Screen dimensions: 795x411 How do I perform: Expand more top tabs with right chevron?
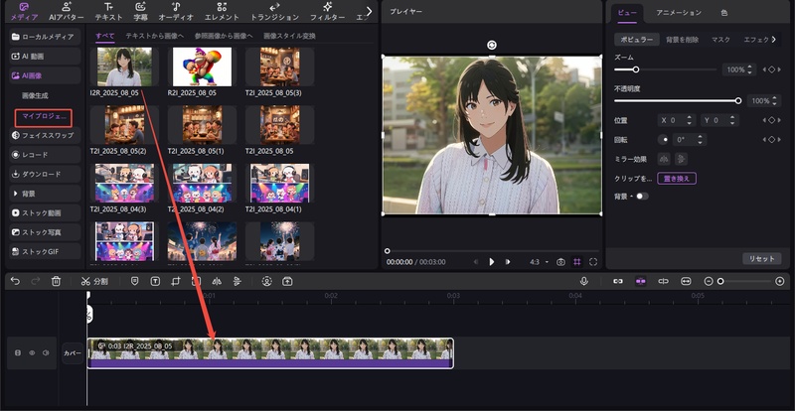coord(369,11)
